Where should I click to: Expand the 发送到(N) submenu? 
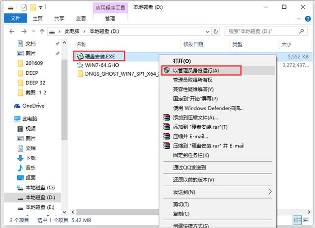pos(270,192)
